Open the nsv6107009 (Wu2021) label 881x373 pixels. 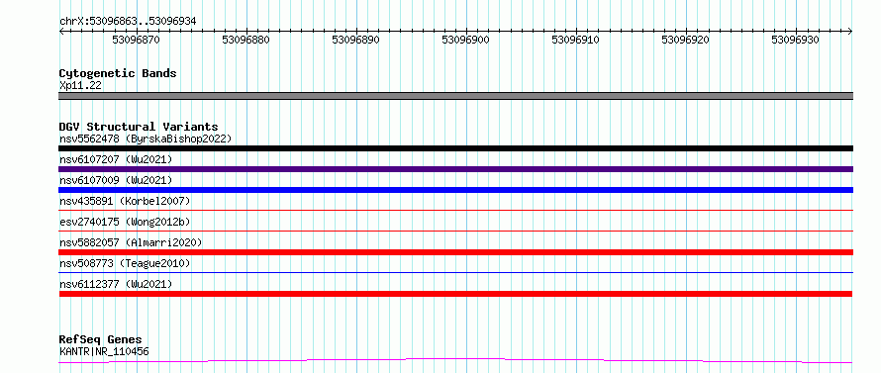tap(116, 180)
